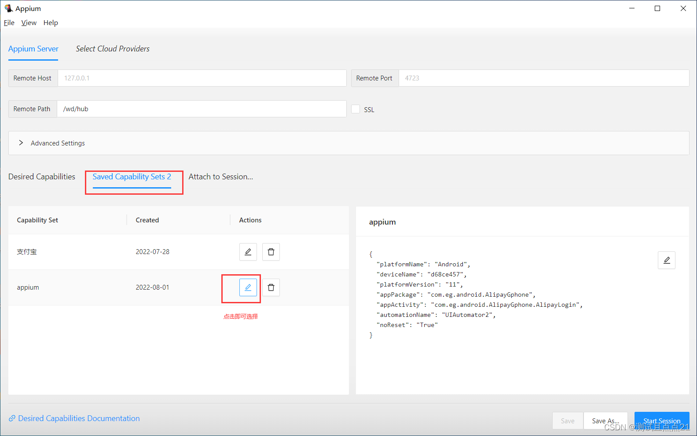Click the disabled Save button

pyautogui.click(x=568, y=421)
